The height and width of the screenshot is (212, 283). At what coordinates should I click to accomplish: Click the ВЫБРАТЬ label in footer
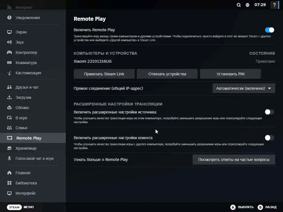(246, 207)
